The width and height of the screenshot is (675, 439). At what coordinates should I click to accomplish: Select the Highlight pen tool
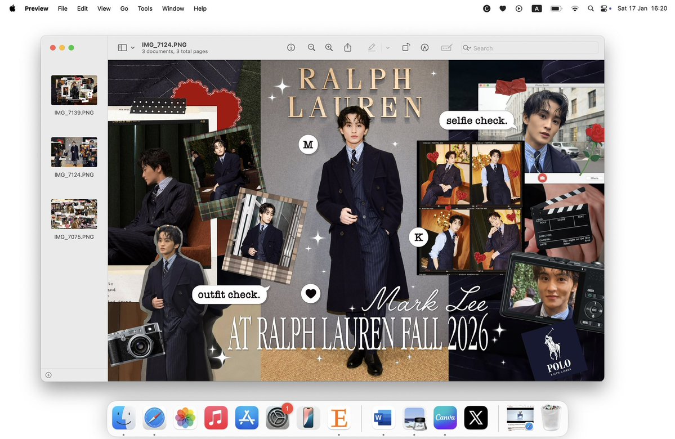tap(372, 48)
